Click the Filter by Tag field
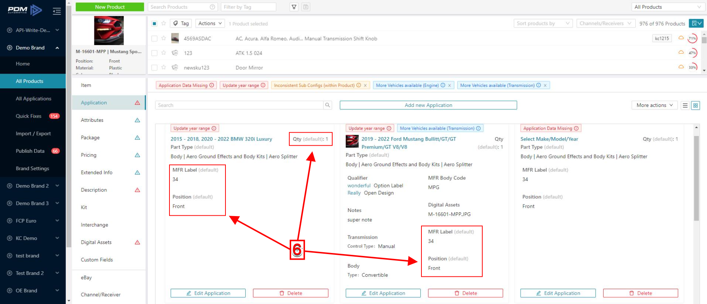Screen dimensions: 707x304 (248, 7)
